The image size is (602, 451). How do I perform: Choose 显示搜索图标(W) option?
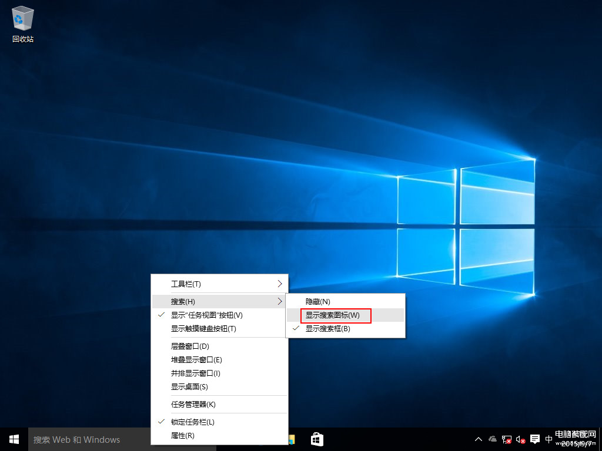click(345, 315)
